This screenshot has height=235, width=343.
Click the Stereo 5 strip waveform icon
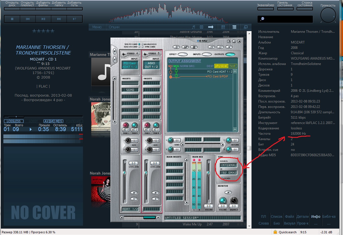pyautogui.click(x=146, y=54)
